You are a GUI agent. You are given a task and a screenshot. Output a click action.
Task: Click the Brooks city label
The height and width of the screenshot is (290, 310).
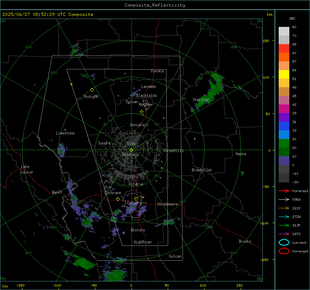(245, 241)
